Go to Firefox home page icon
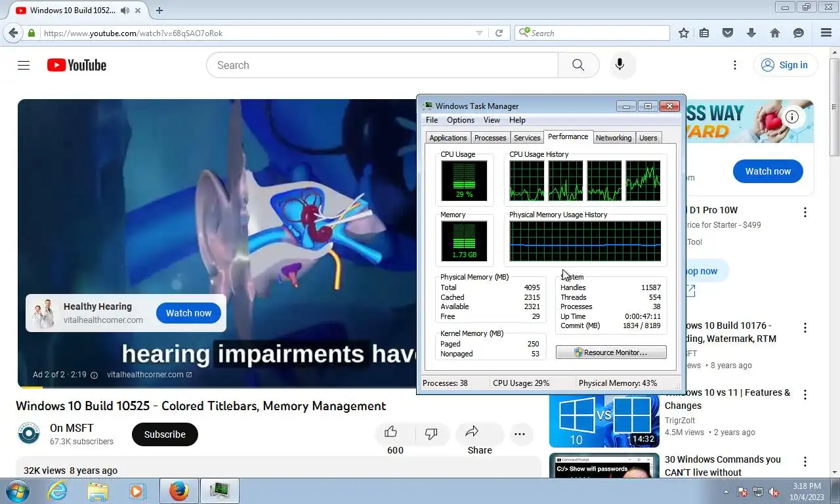 (775, 33)
